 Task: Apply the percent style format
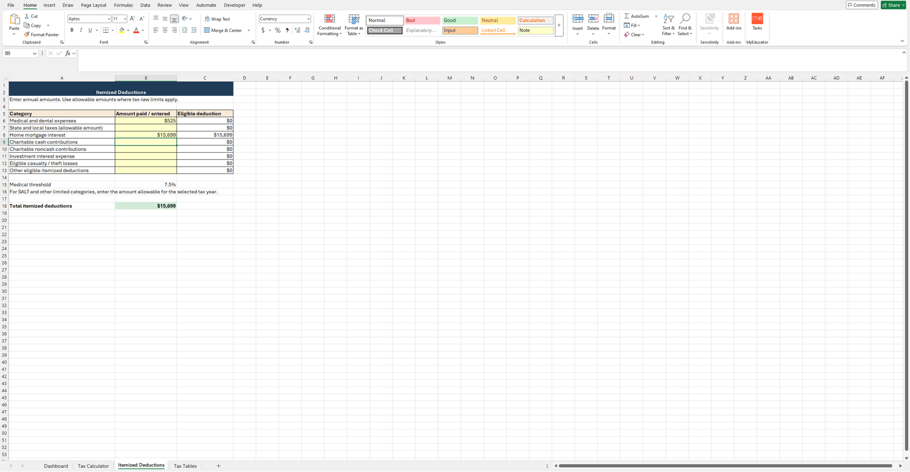[x=278, y=30]
